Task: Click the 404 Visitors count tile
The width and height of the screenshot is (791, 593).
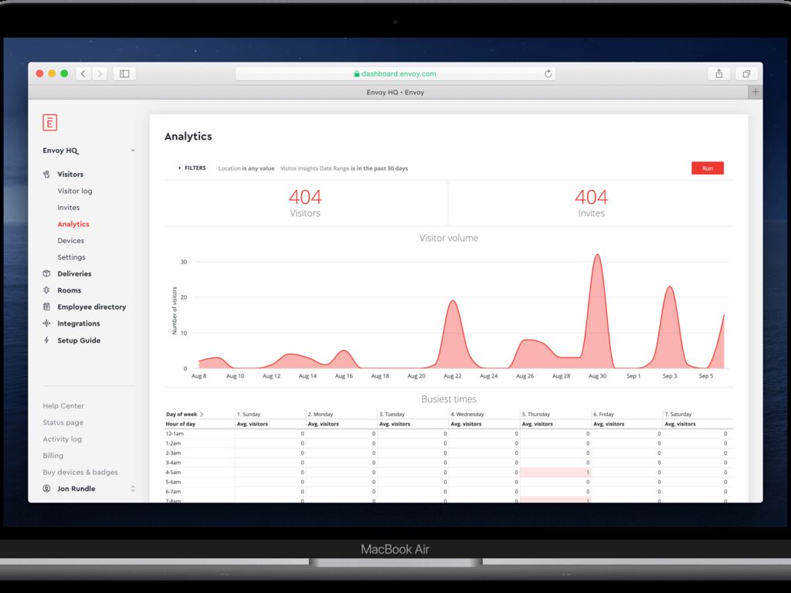Action: pos(305,203)
